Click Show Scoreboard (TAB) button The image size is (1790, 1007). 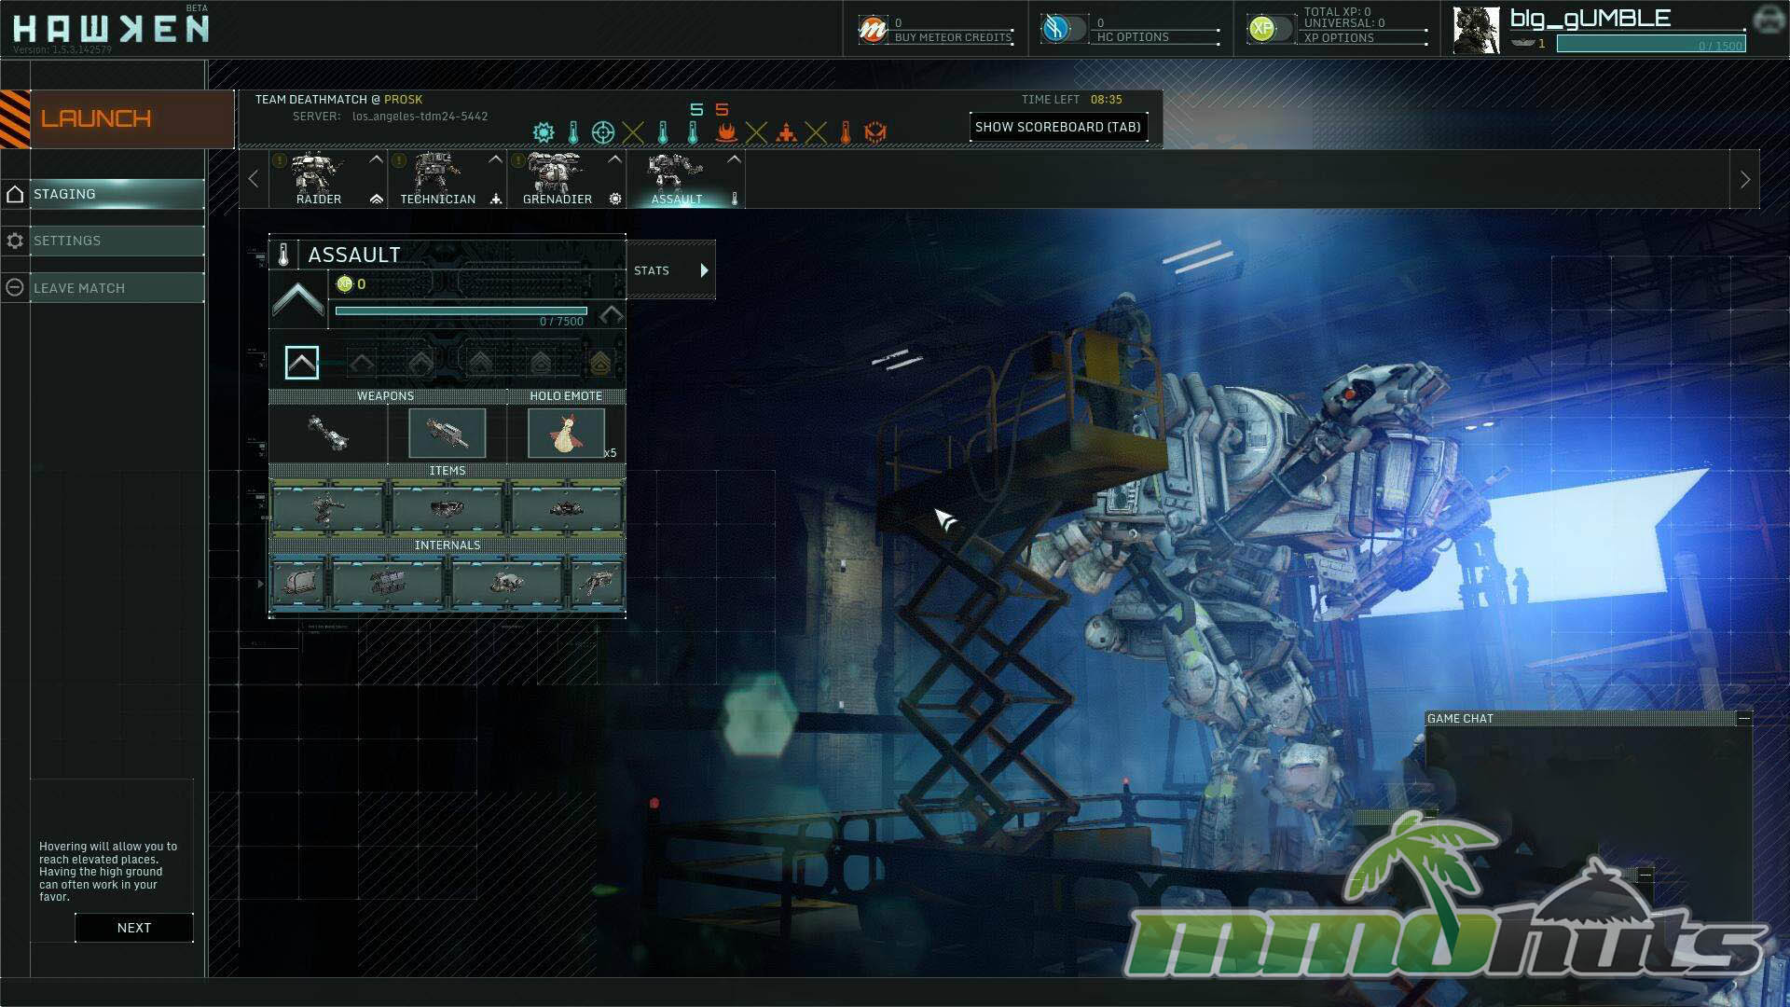coord(1057,127)
